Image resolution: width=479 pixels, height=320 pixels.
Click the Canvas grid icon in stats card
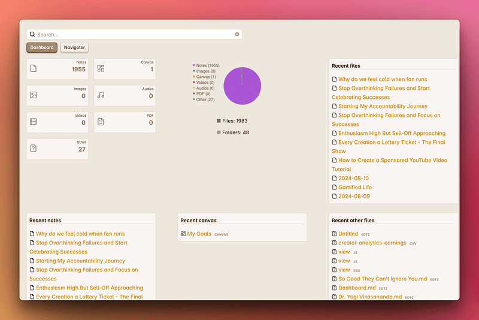click(x=101, y=68)
